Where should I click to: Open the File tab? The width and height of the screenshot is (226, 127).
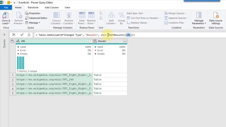click(x=6, y=7)
